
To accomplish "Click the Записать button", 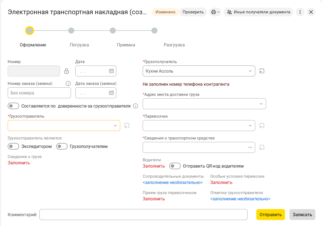I will pos(302,215).
